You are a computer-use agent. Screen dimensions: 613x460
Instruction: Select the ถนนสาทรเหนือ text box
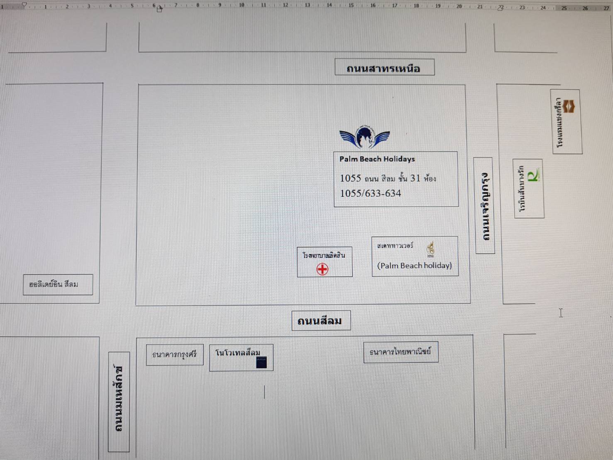tap(384, 67)
